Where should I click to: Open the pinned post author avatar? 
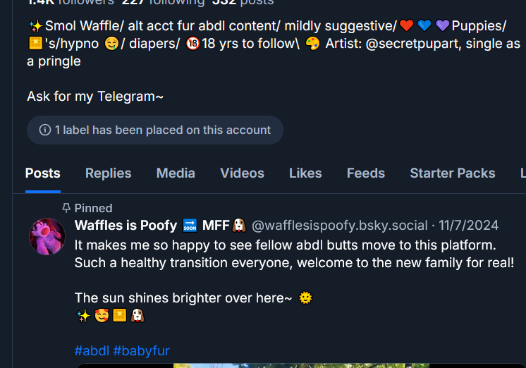tap(47, 236)
